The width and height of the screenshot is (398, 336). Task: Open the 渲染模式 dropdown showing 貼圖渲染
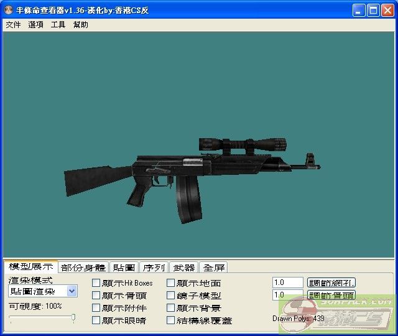click(43, 291)
